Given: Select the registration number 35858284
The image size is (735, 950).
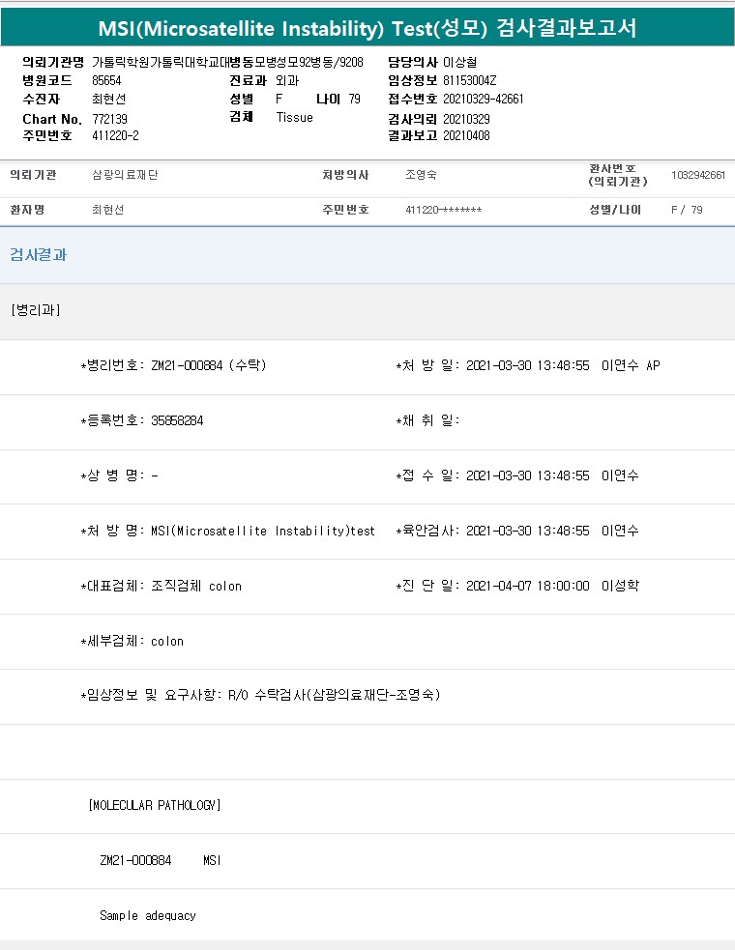Looking at the screenshot, I should pyautogui.click(x=177, y=421).
